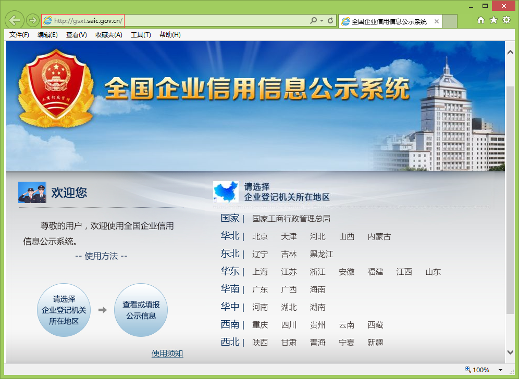The width and height of the screenshot is (519, 379).
Task: Select region 河北
Action: pos(317,236)
